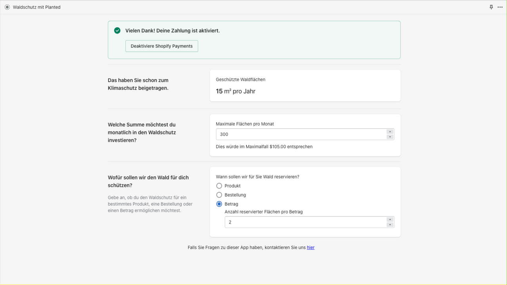Click 'Dies würde im Maximalfall $105.00 entsprechen' text
Viewport: 507px width, 285px height.
(x=264, y=146)
